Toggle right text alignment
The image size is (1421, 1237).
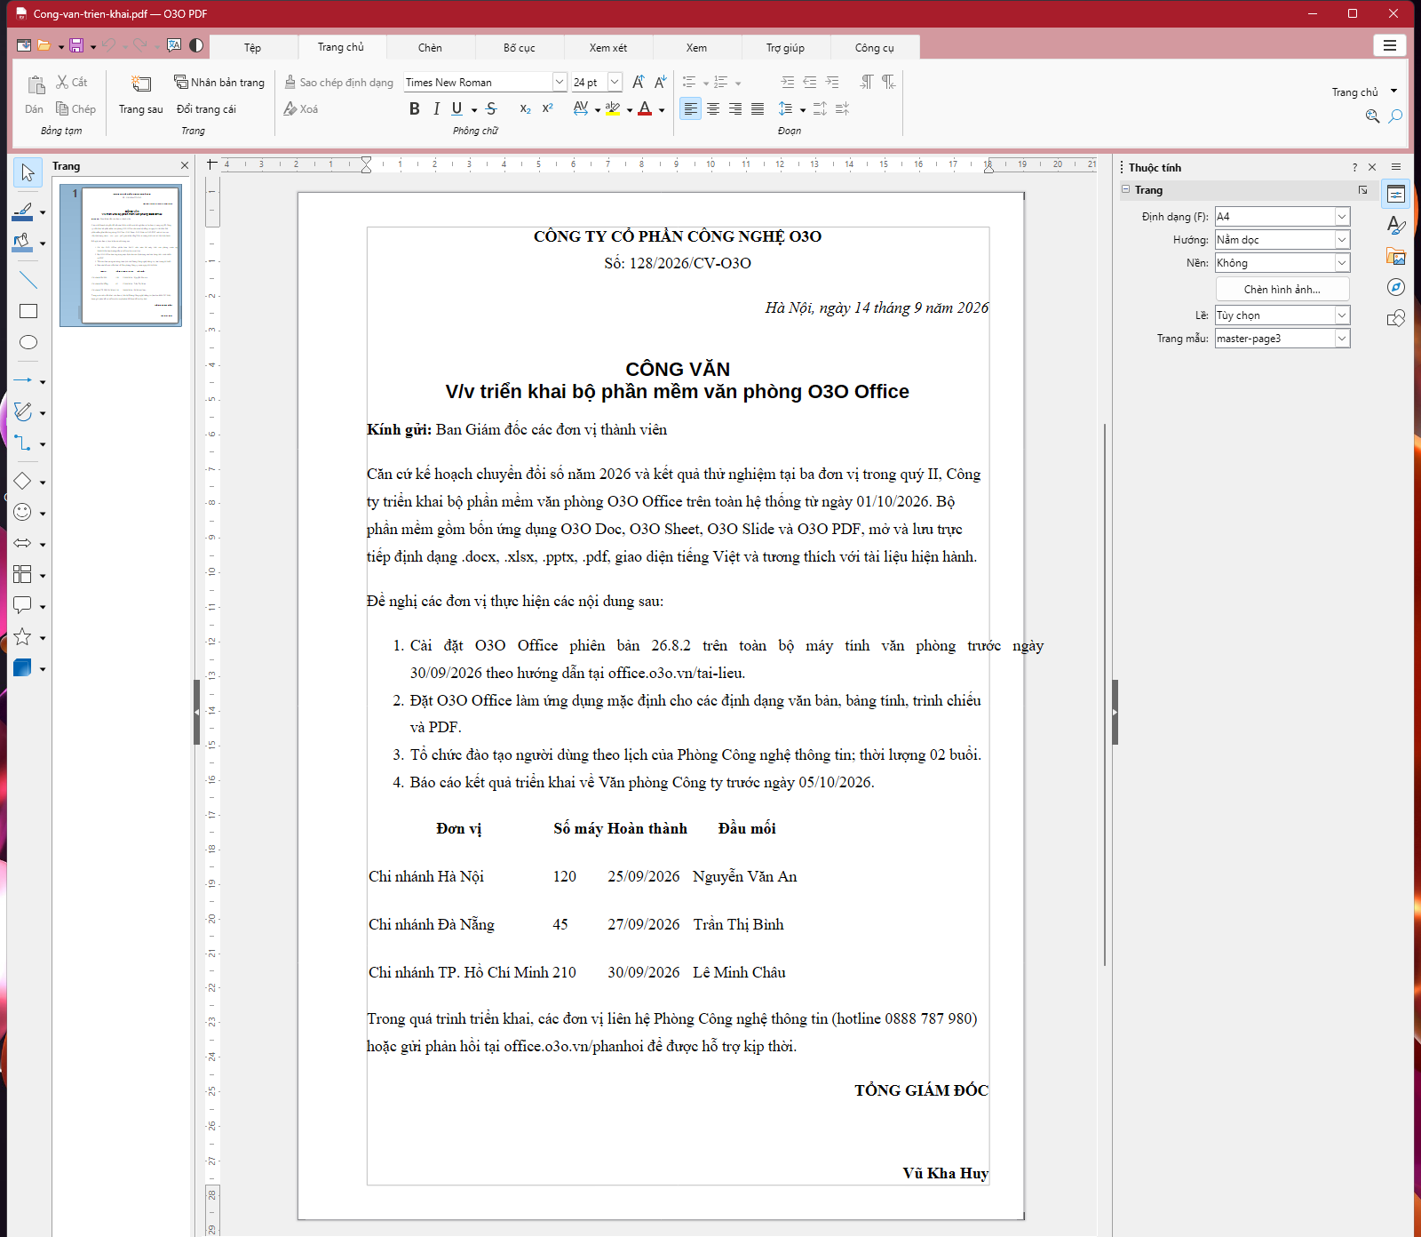pos(735,108)
